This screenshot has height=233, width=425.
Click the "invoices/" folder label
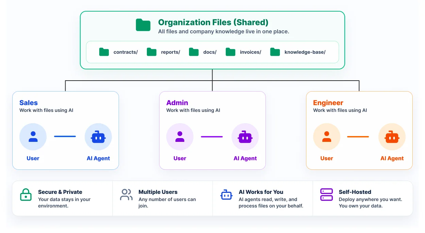click(x=251, y=52)
